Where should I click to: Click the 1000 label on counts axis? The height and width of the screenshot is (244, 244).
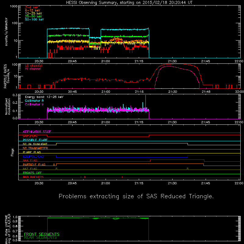pos(14,6)
